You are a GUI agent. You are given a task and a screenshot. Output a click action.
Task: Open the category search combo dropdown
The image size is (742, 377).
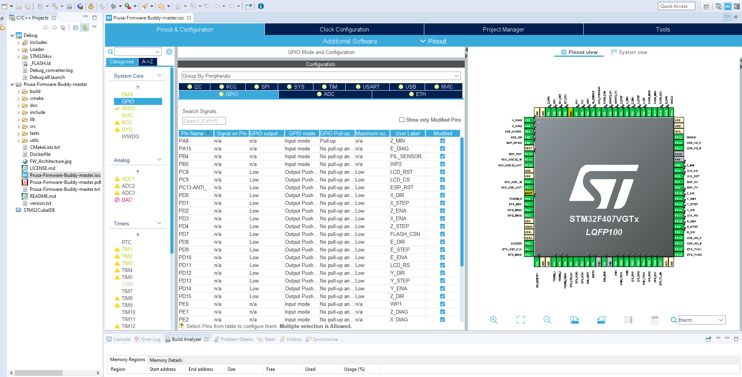coord(157,52)
